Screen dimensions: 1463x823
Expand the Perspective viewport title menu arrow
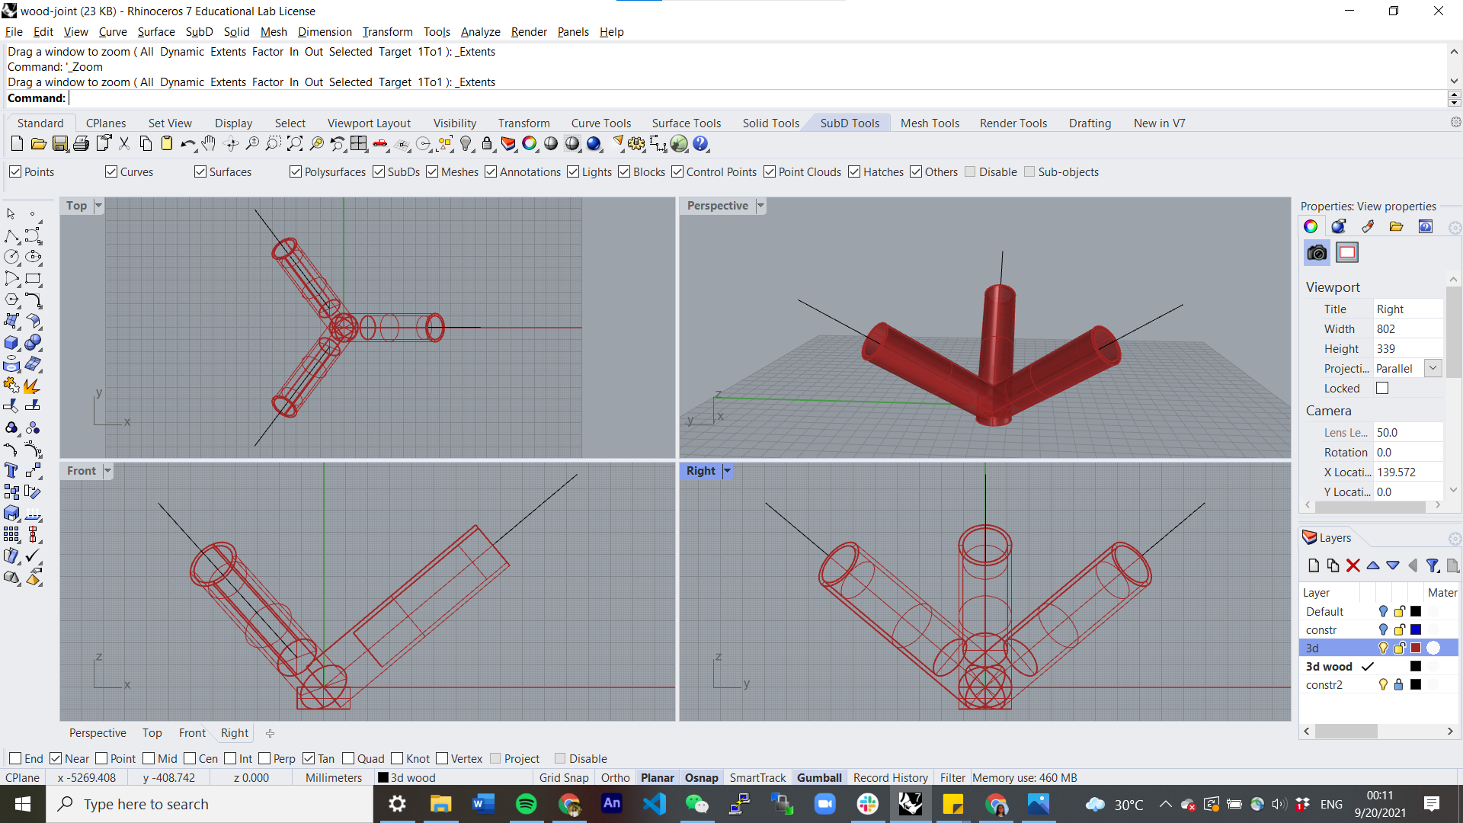[x=760, y=206]
